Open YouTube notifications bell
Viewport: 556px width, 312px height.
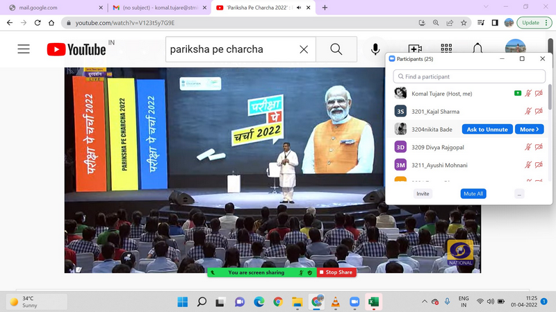[477, 48]
